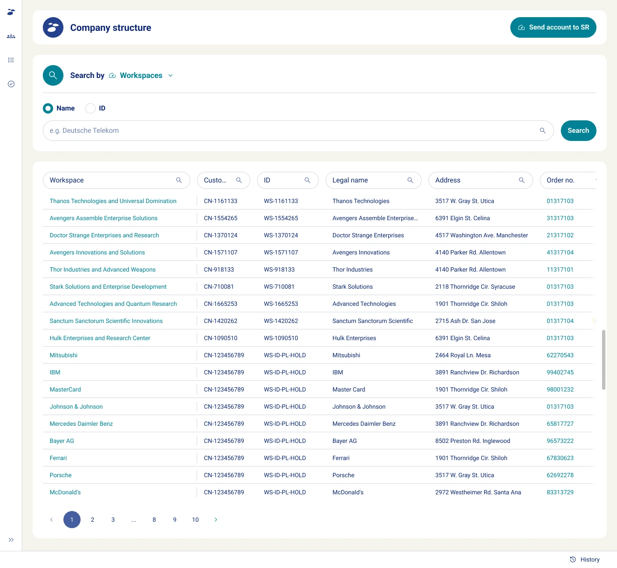Screen dimensions: 617x568
Task: Click search icon in Legal name filter
Action: coord(410,180)
